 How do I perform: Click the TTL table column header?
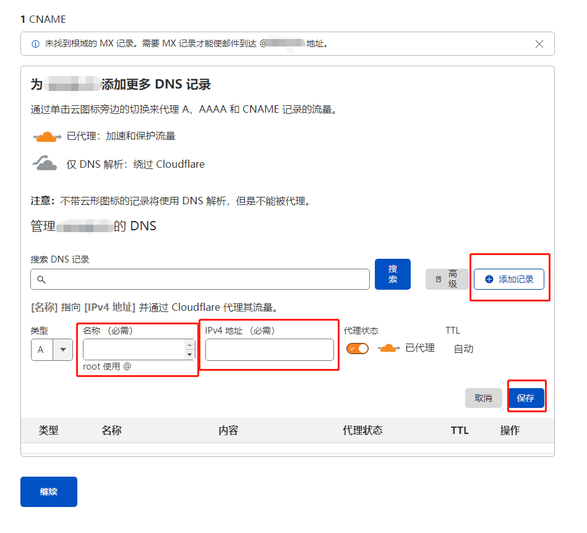[x=460, y=430]
